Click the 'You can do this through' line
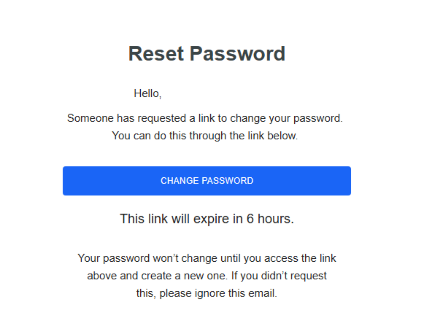 [x=205, y=136]
